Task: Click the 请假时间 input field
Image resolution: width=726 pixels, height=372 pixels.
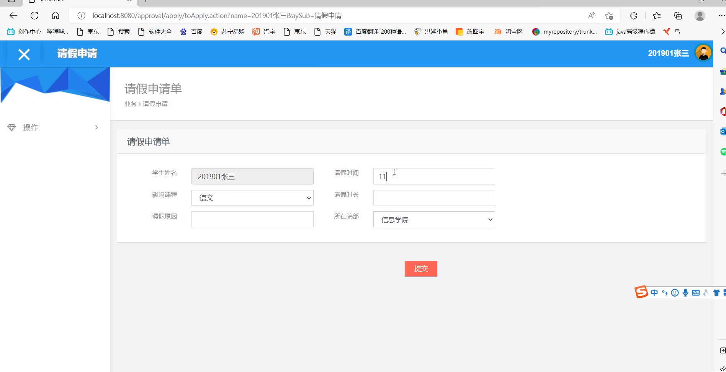Action: click(x=434, y=176)
